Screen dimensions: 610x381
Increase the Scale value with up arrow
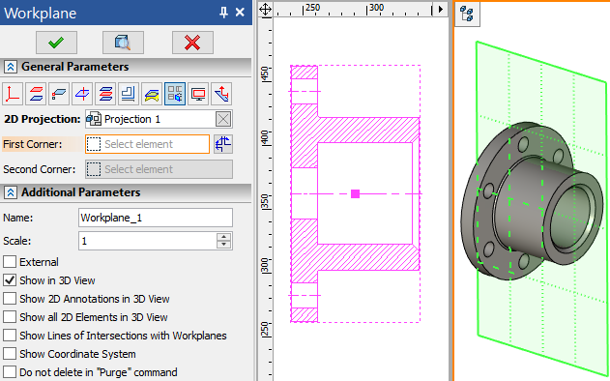tap(223, 237)
